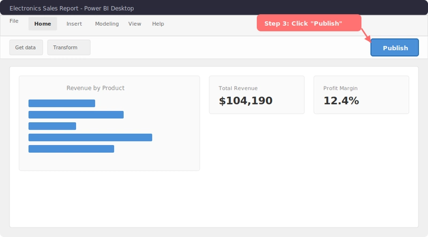Click the first bar in the chart

[62, 104]
